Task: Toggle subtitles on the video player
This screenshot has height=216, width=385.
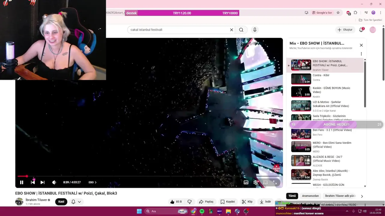Action: (x=246, y=182)
